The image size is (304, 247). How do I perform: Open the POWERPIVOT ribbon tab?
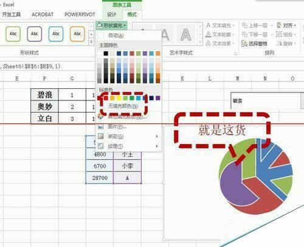coord(80,15)
